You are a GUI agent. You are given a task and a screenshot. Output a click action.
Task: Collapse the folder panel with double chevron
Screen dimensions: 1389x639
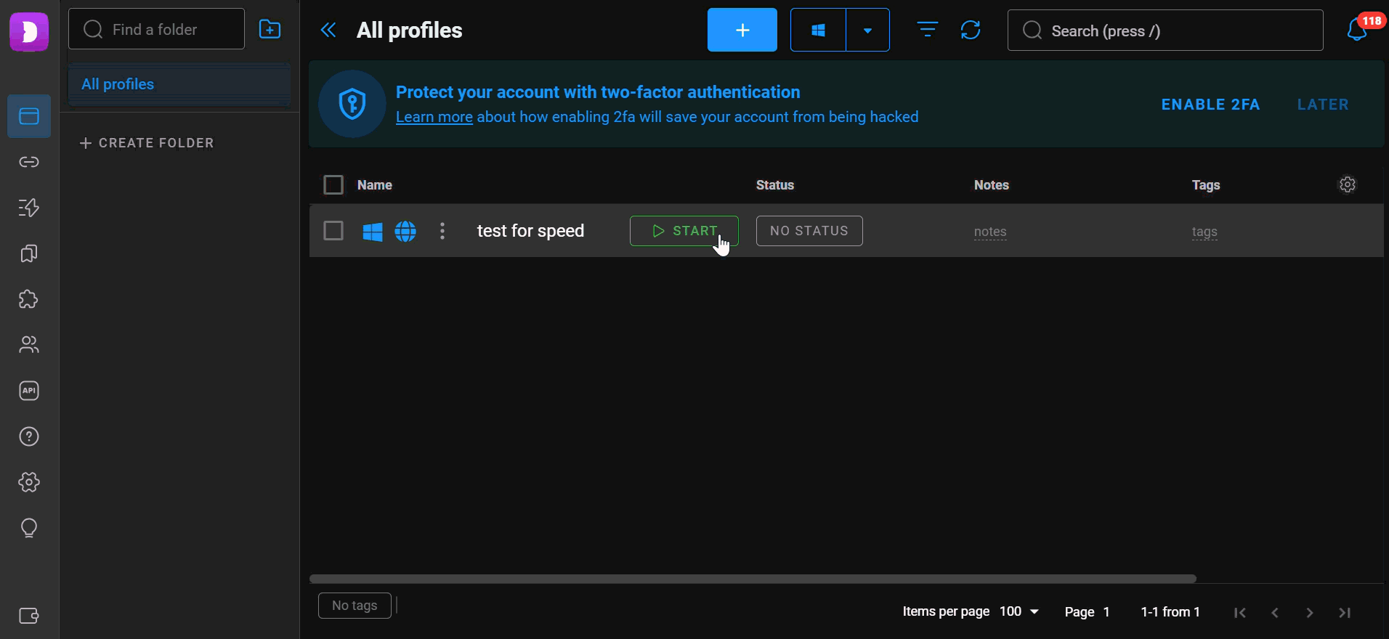328,30
